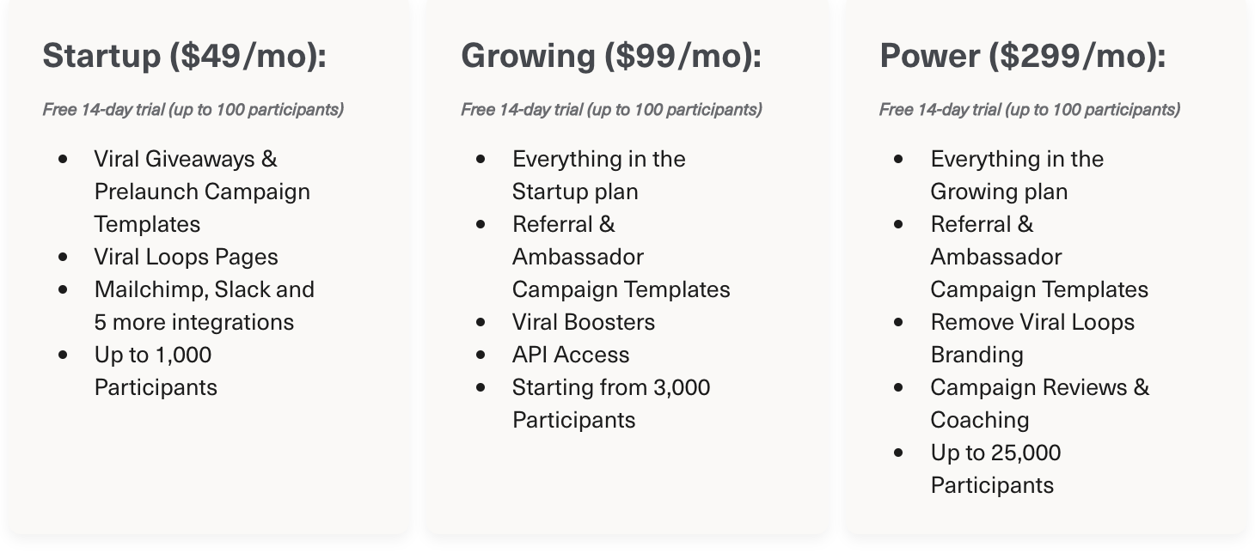Click Campaign Reviews & Coaching
This screenshot has height=553, width=1255.
[x=1038, y=404]
